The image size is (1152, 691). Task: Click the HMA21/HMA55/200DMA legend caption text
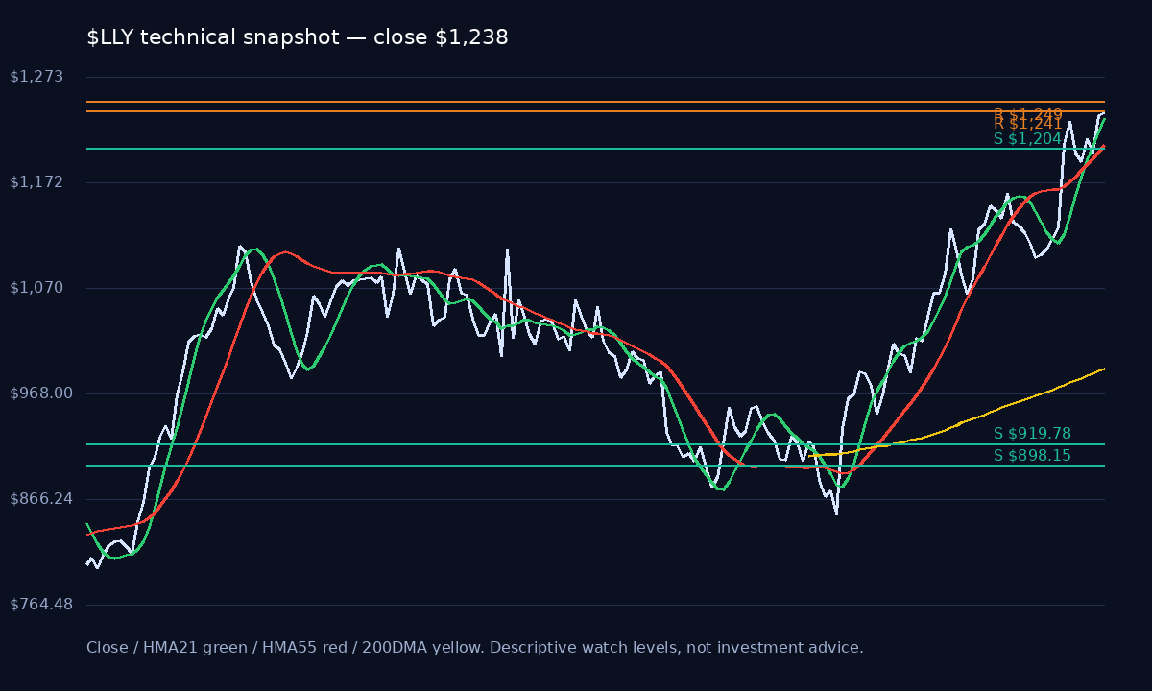click(475, 648)
